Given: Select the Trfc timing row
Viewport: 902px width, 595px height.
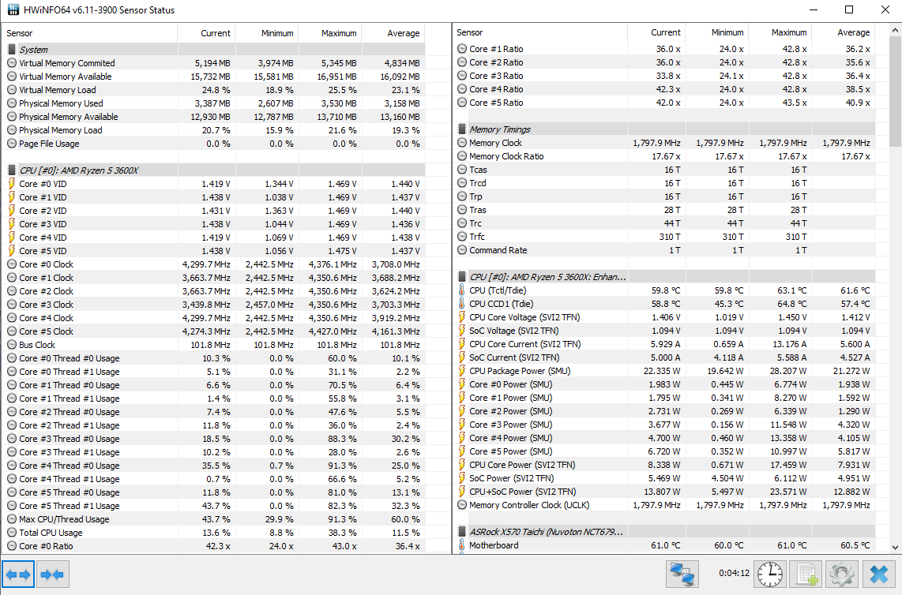Looking at the screenshot, I should coord(664,237).
